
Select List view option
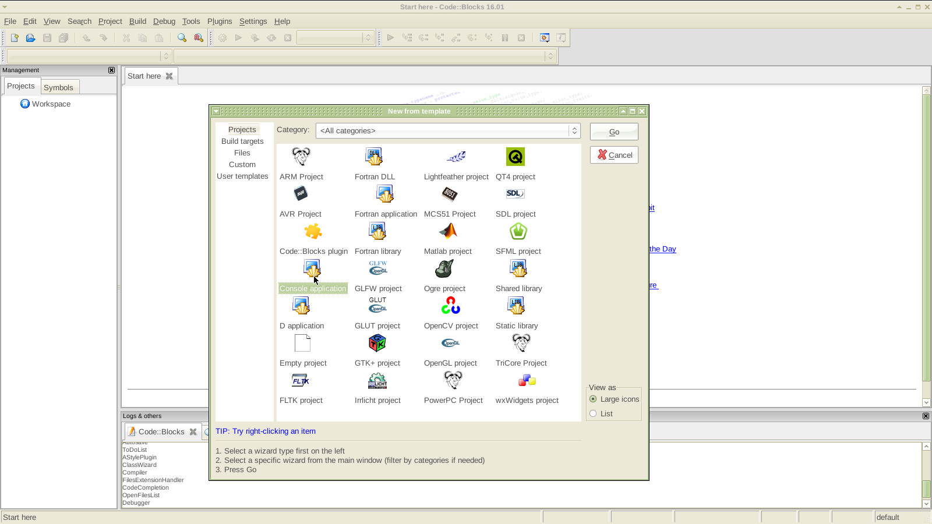point(601,414)
